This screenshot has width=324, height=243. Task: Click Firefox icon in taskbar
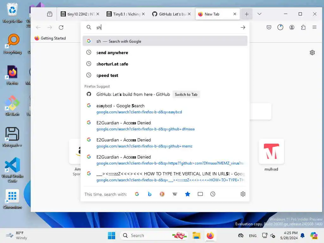coord(210,235)
